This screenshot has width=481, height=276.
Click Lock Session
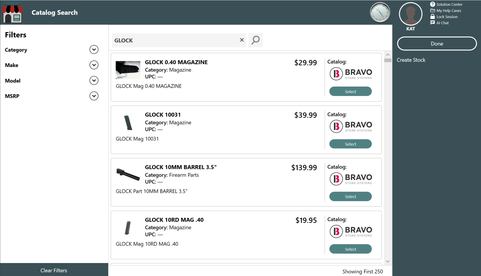[447, 17]
